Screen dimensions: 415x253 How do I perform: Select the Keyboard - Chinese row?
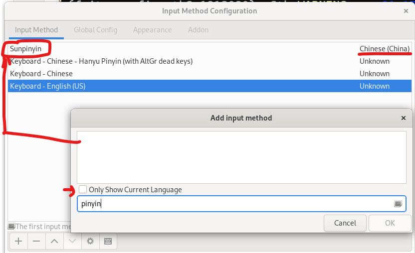tap(209, 74)
